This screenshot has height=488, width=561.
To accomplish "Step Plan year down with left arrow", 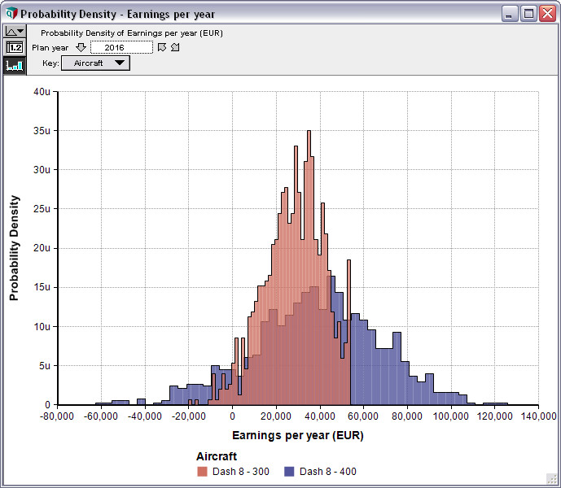I will point(81,48).
